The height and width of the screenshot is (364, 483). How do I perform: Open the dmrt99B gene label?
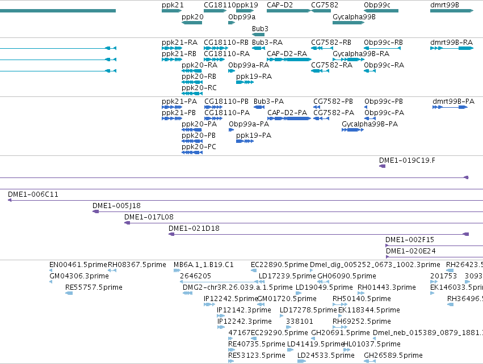click(444, 5)
